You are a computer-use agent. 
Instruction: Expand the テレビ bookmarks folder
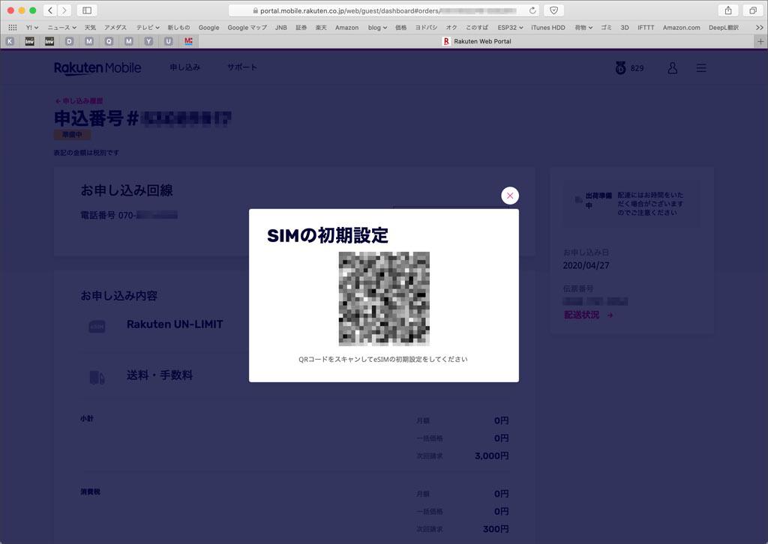pos(148,28)
